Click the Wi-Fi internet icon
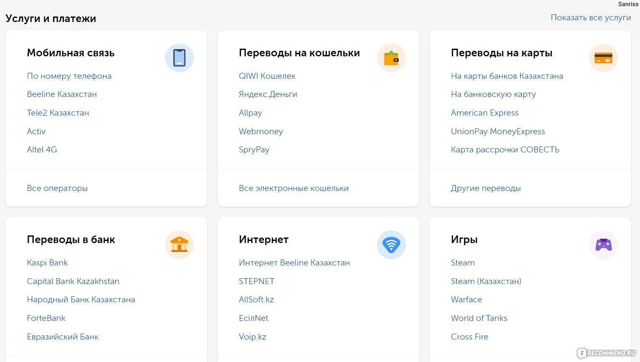Viewport: 640px width, 362px height. (391, 245)
